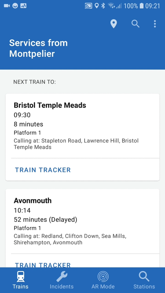This screenshot has height=293, width=165.
Task: Tap the Incidents tab label
Action: click(x=62, y=286)
